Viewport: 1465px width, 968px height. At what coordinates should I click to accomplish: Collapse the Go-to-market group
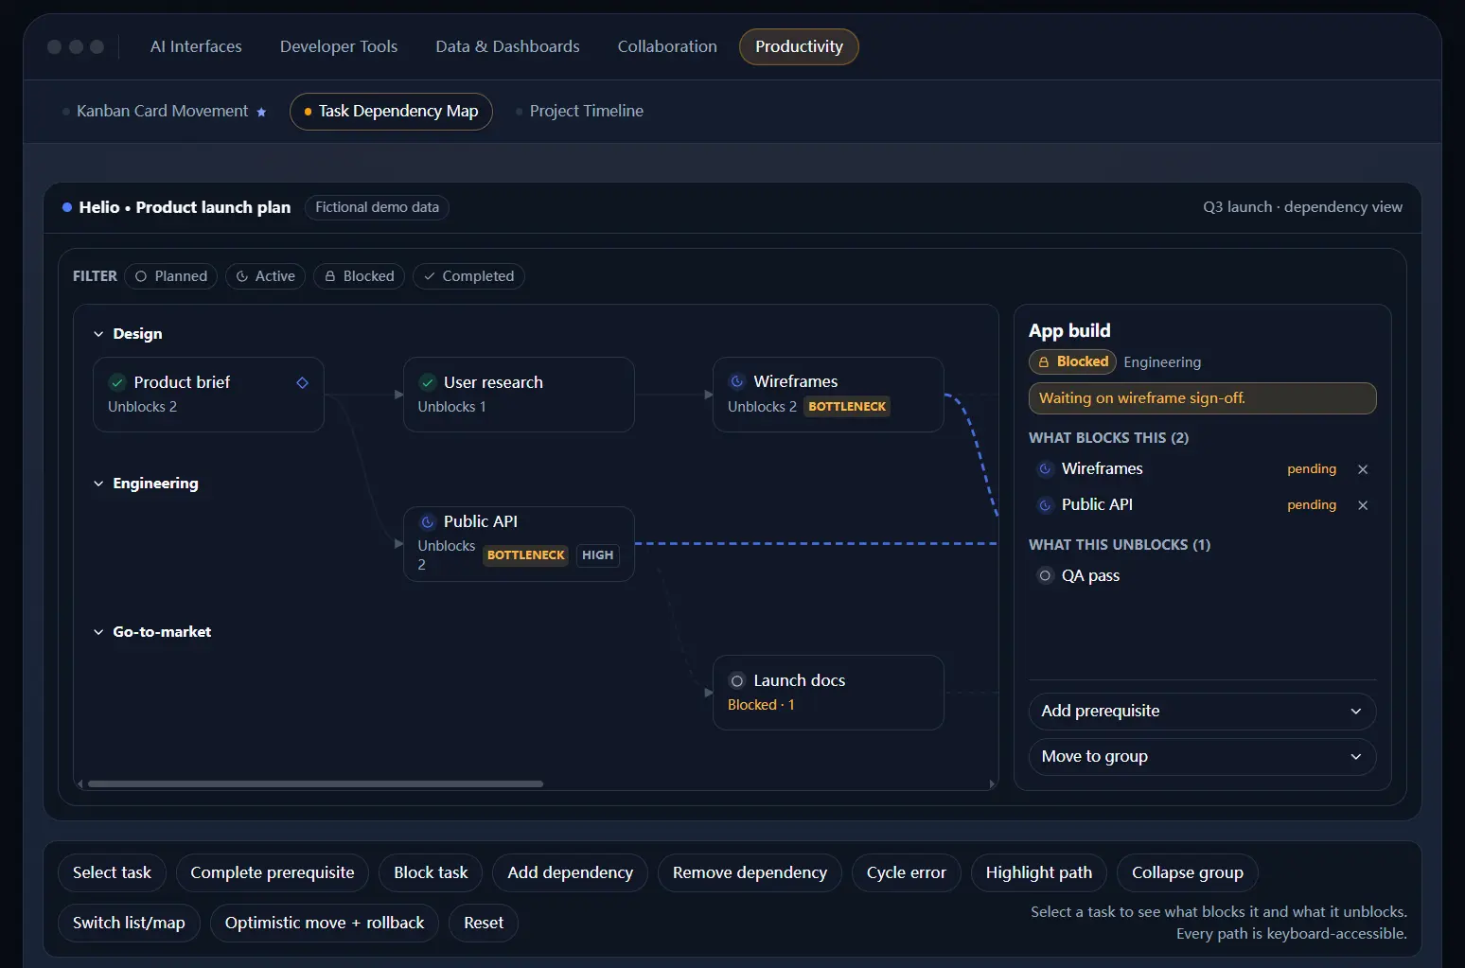click(x=152, y=632)
